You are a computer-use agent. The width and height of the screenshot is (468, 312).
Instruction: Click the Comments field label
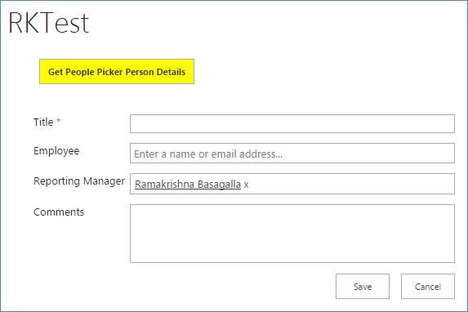[x=59, y=212]
